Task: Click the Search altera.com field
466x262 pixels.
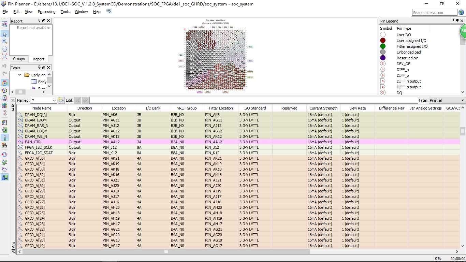Action: coord(434,13)
